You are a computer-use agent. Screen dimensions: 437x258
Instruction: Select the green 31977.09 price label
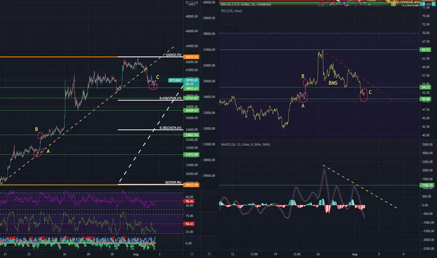(191, 155)
